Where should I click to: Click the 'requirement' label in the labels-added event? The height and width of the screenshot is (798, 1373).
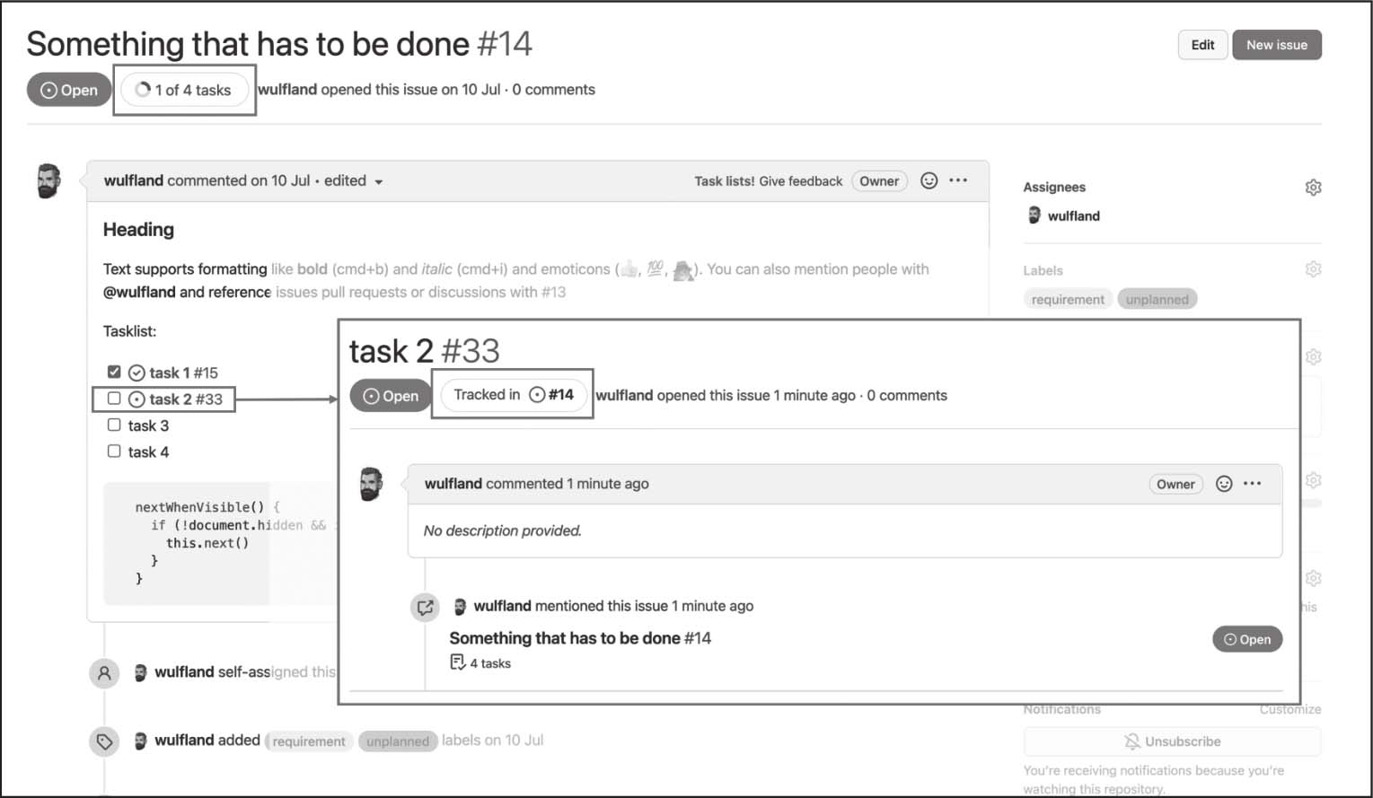(x=309, y=741)
